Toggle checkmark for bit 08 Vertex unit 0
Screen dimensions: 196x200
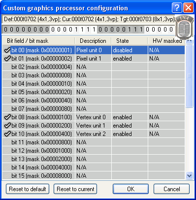7,117
